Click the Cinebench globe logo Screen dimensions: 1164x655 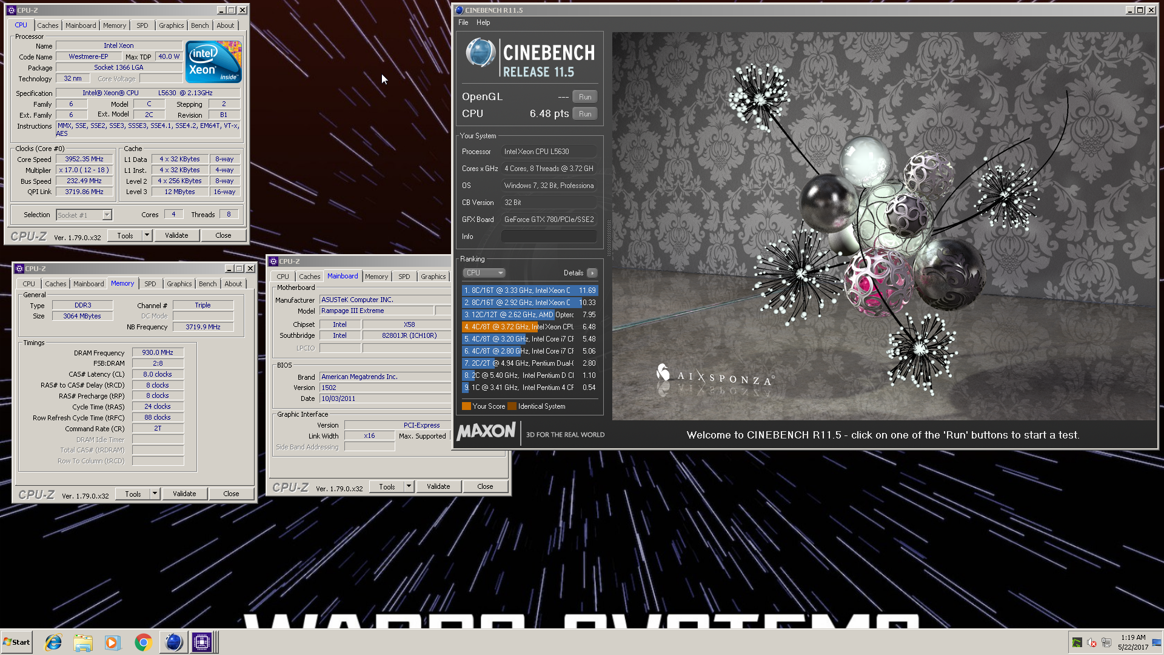tap(480, 53)
